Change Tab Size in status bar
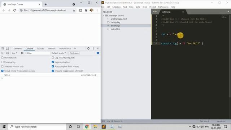 [x=204, y=121]
